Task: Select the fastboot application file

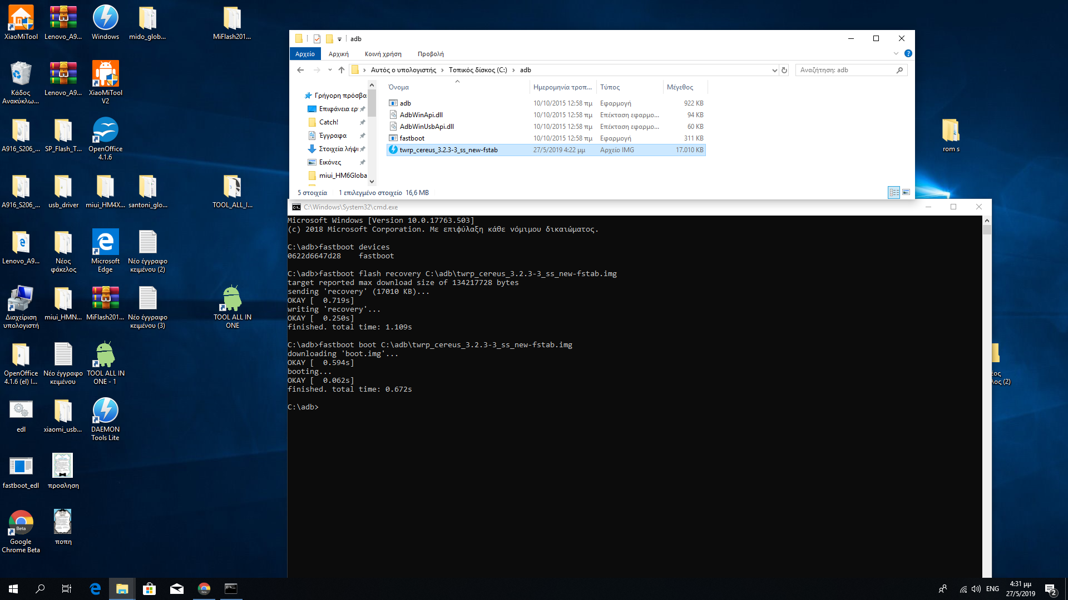Action: click(x=412, y=138)
